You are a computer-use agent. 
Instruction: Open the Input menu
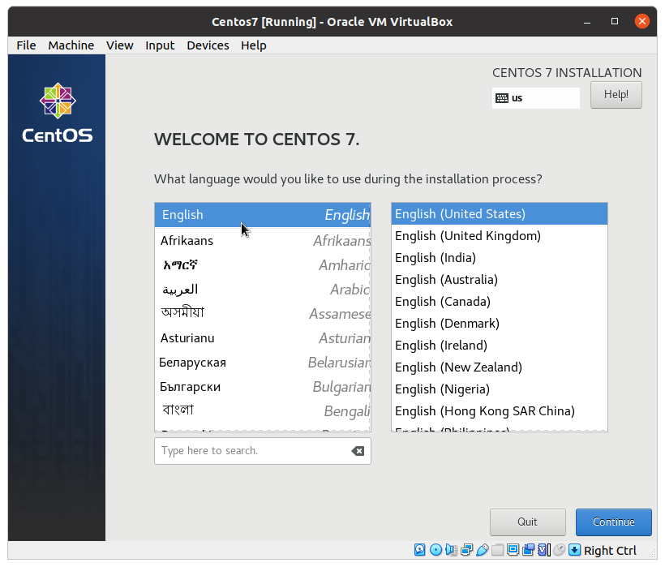pyautogui.click(x=160, y=45)
